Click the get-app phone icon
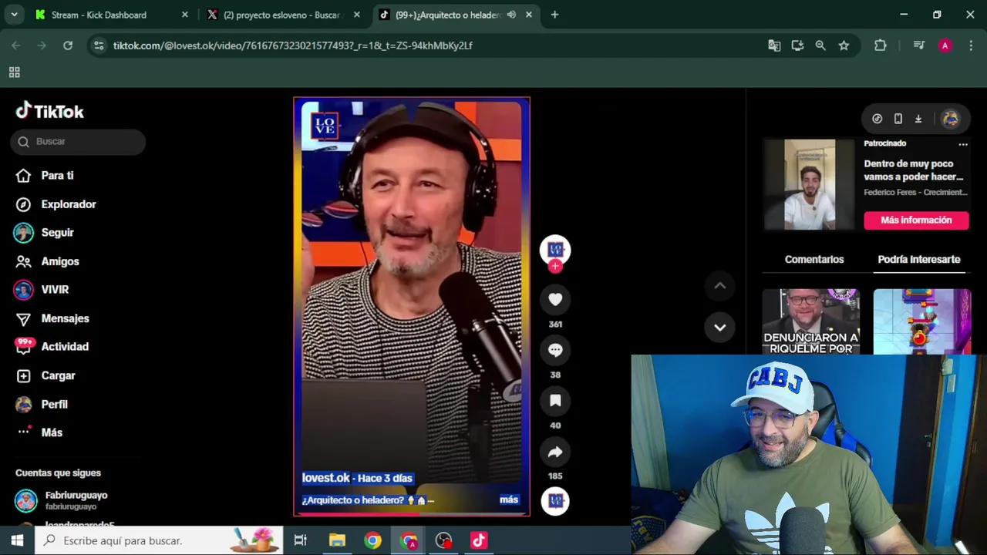Screen dimensions: 987x555 898,119
